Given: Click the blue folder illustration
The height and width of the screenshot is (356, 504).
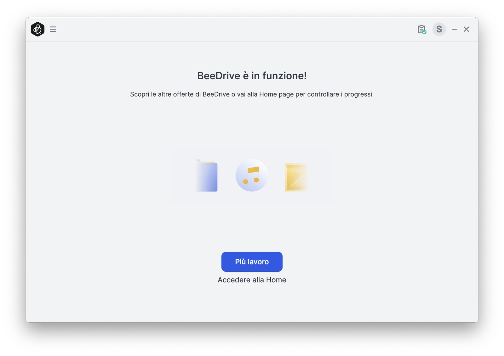Looking at the screenshot, I should [x=206, y=175].
